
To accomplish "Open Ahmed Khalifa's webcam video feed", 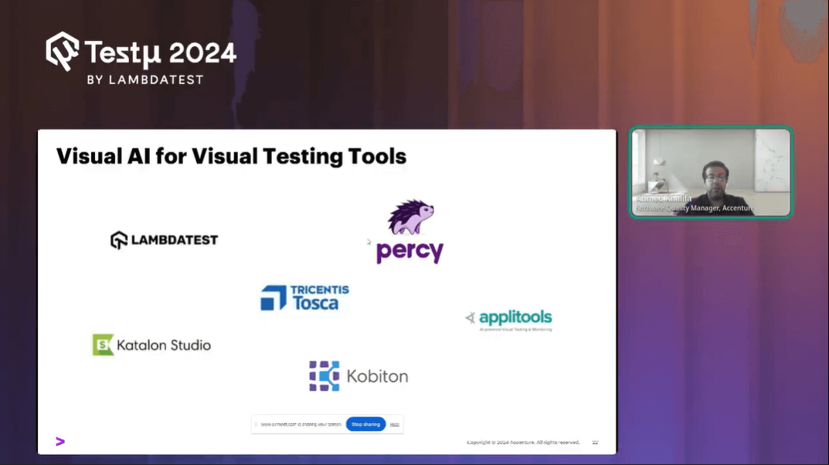I will coord(710,171).
